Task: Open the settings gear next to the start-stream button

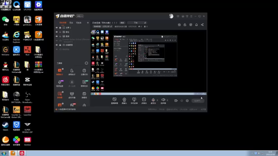Action: pos(187,101)
